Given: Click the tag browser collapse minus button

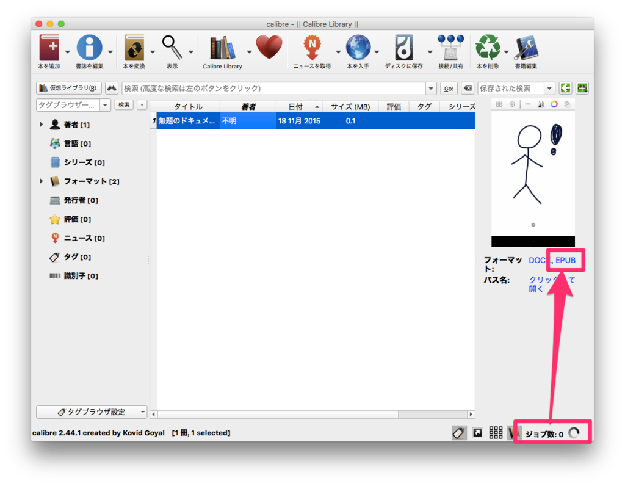Looking at the screenshot, I should 142,105.
